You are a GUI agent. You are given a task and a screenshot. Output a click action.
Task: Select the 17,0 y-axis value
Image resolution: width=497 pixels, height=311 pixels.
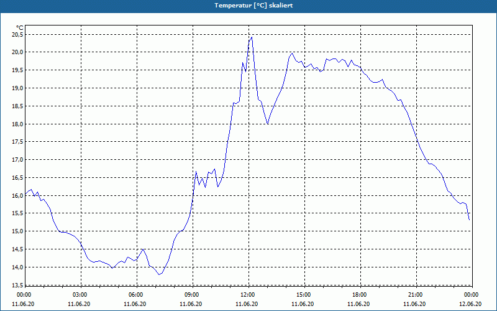point(17,160)
